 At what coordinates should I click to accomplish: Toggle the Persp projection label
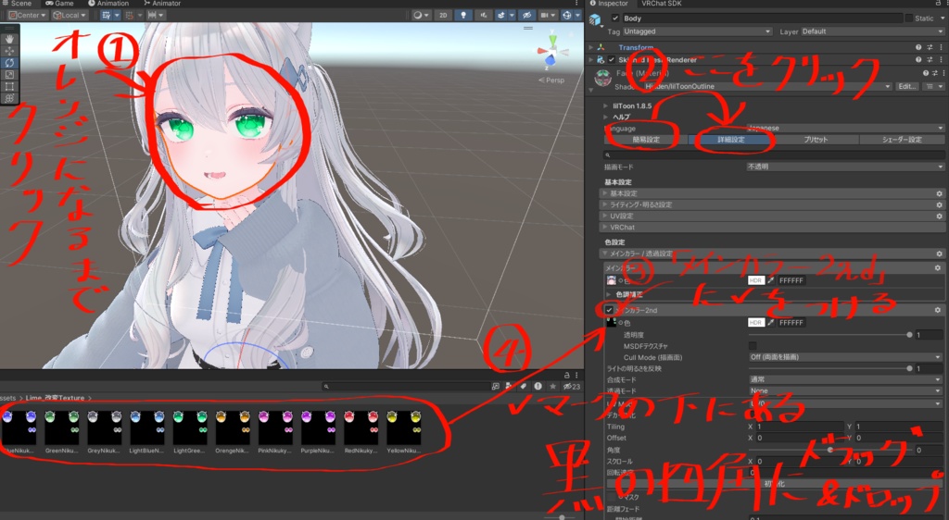point(551,80)
